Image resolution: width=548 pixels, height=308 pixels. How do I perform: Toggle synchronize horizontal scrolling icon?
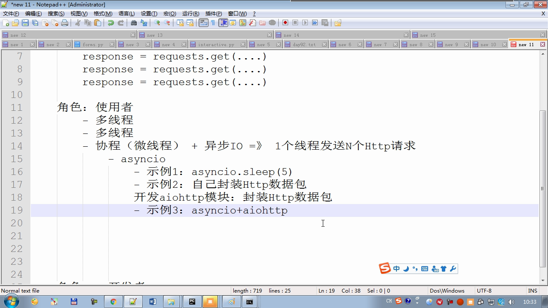click(190, 23)
